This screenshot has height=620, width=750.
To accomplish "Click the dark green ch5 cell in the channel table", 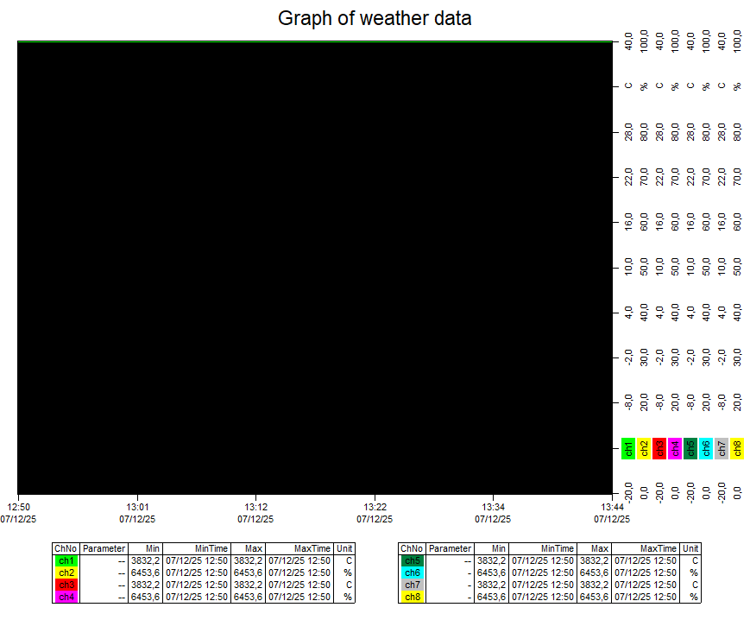I will [x=412, y=560].
